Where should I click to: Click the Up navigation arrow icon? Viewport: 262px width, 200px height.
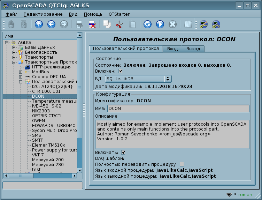click(x=39, y=24)
